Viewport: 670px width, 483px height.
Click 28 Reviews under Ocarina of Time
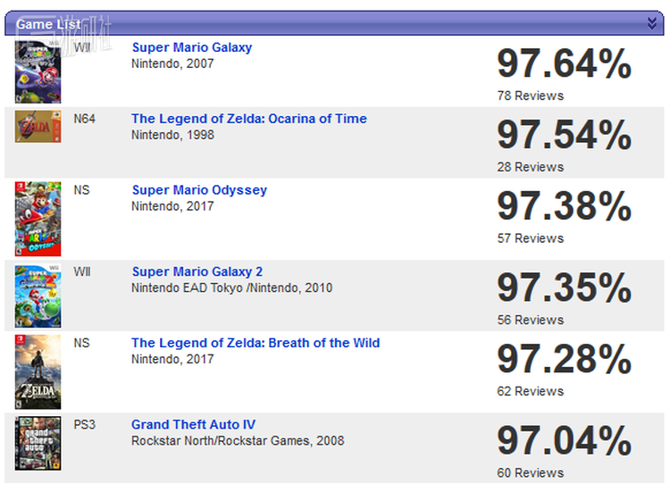click(530, 167)
